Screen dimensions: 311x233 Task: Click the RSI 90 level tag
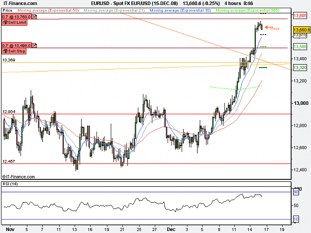296,192
